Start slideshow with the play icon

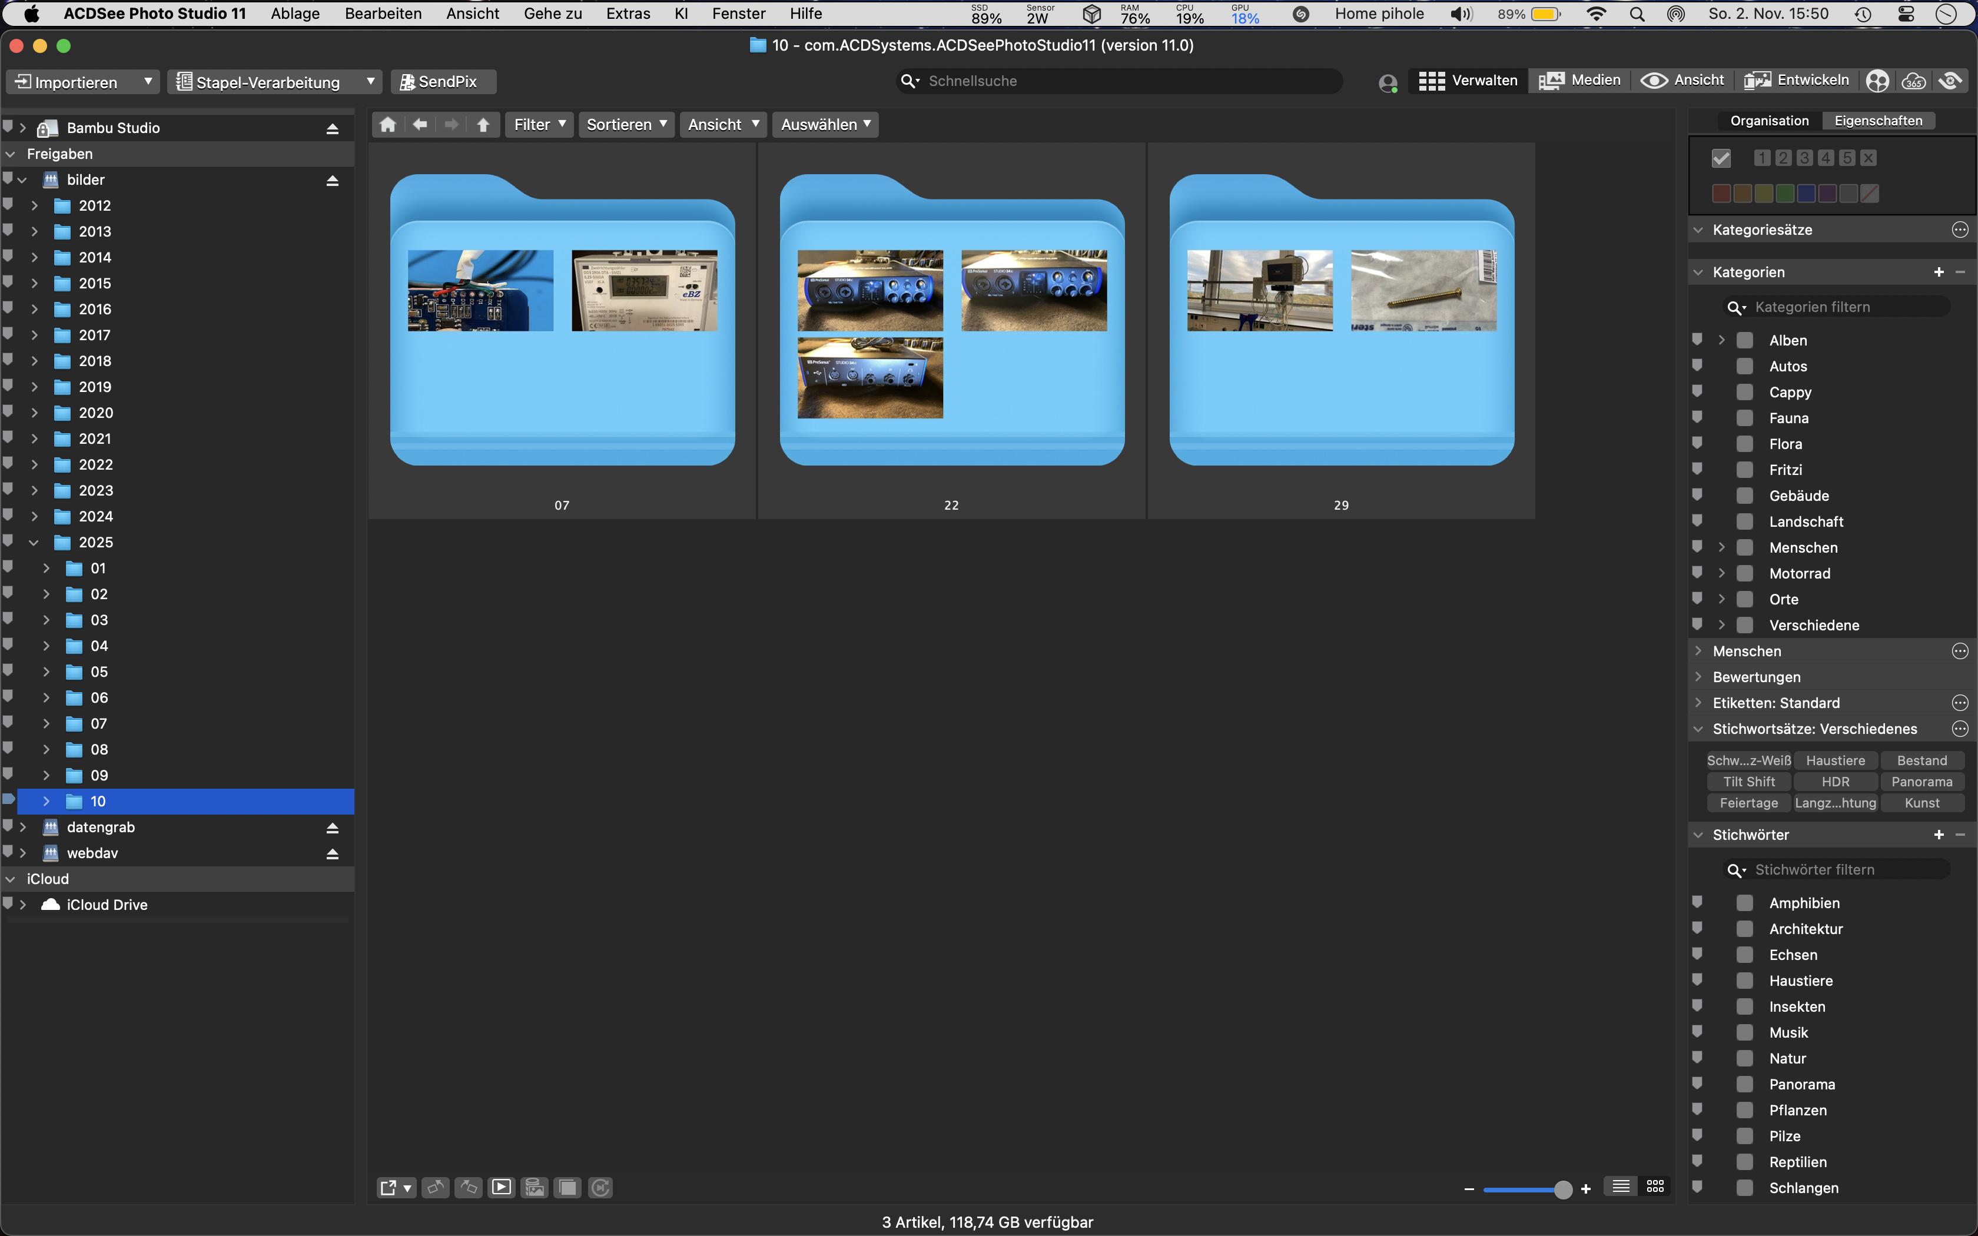pyautogui.click(x=502, y=1187)
